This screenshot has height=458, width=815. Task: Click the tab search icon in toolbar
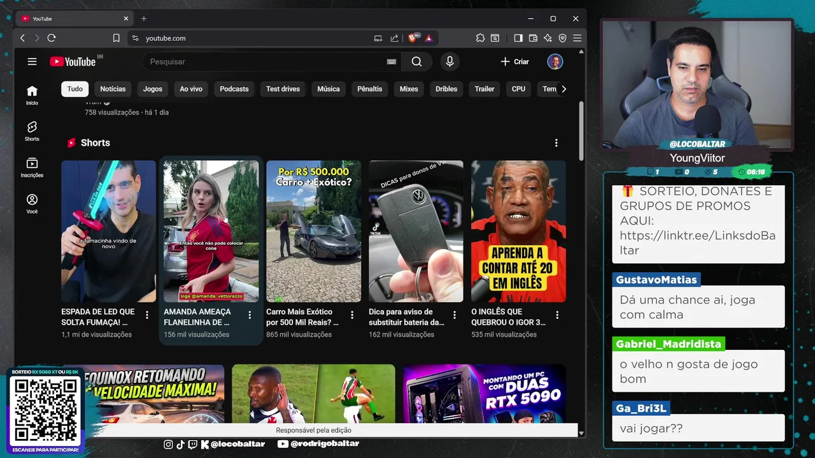point(495,38)
